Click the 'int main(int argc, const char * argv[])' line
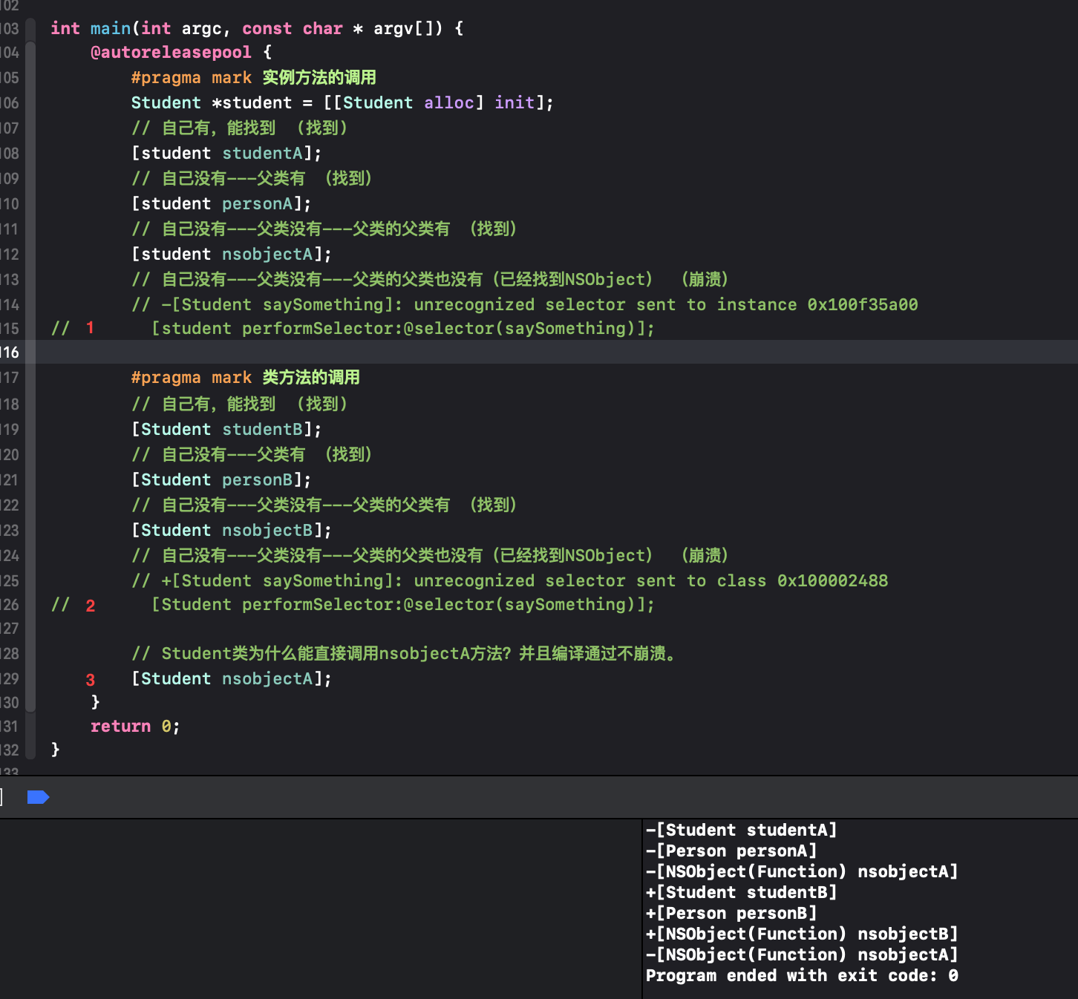 (x=257, y=28)
